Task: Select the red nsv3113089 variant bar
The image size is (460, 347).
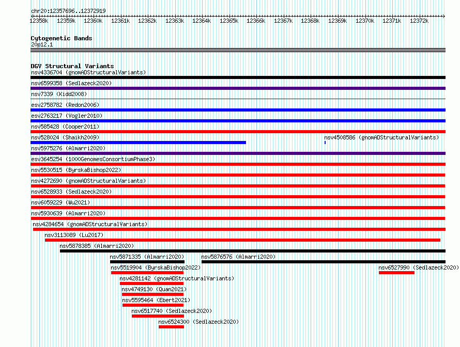Action: coord(242,240)
